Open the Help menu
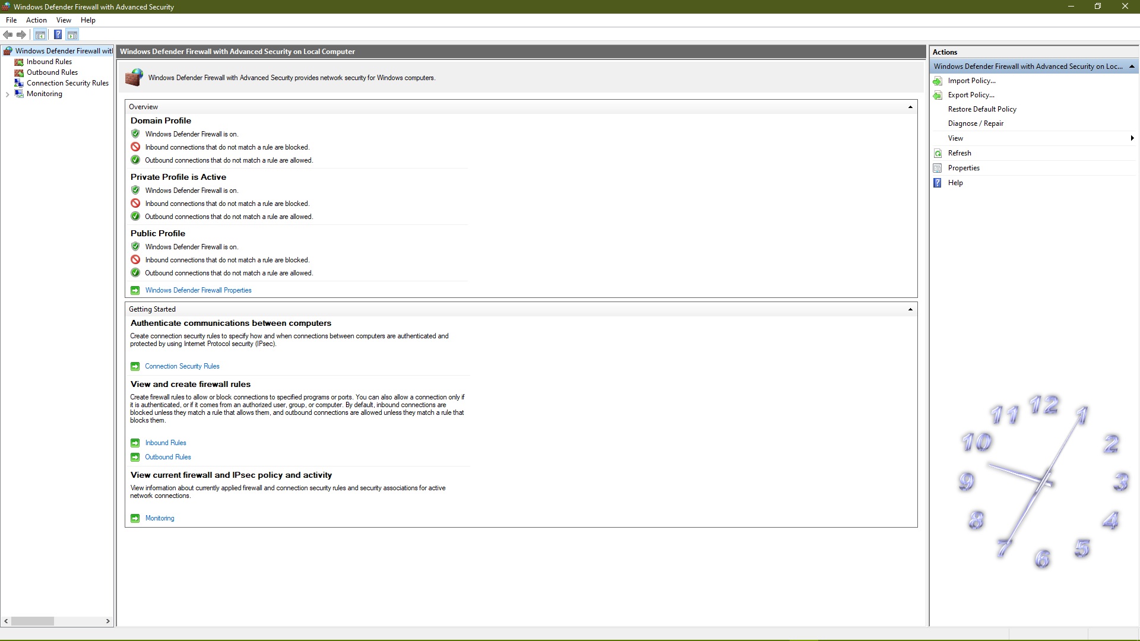 [x=88, y=20]
